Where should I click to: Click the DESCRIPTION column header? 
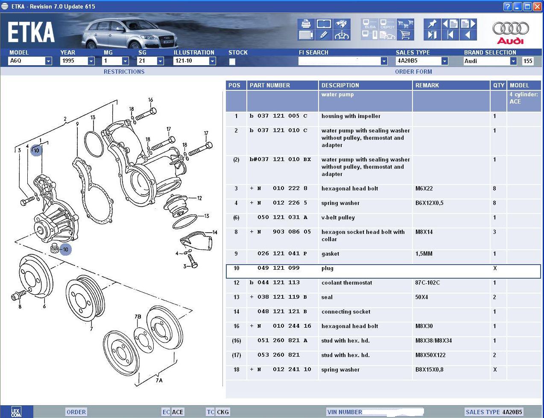[366, 85]
